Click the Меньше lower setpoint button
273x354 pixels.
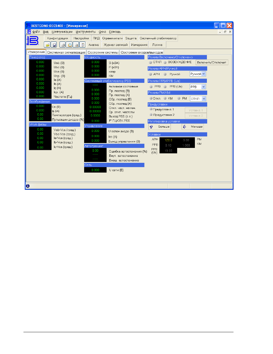click(x=193, y=127)
